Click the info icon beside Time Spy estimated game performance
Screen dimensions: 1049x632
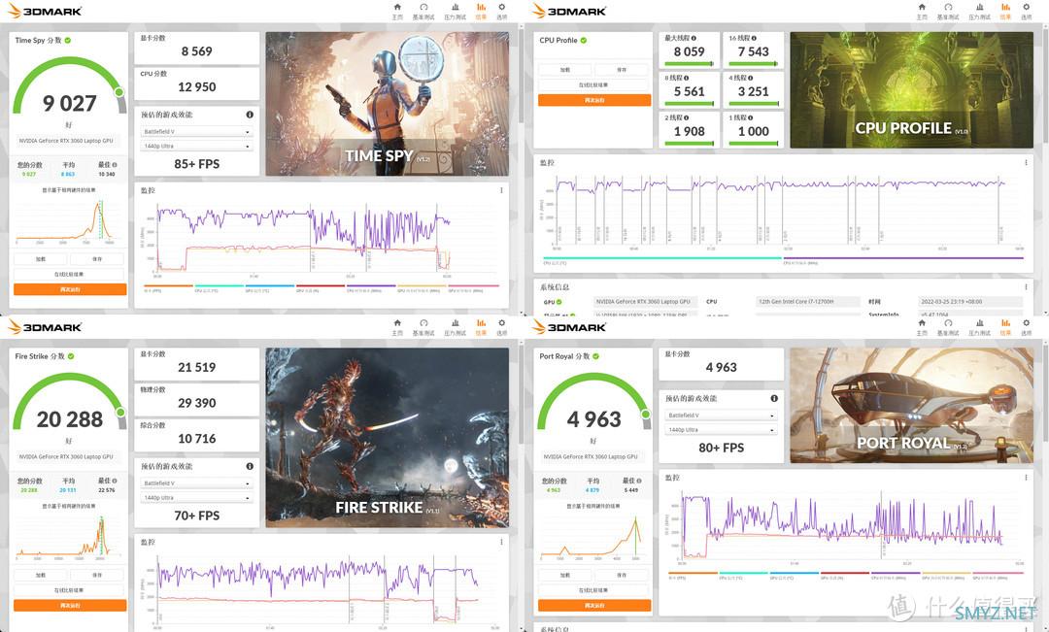(x=250, y=115)
